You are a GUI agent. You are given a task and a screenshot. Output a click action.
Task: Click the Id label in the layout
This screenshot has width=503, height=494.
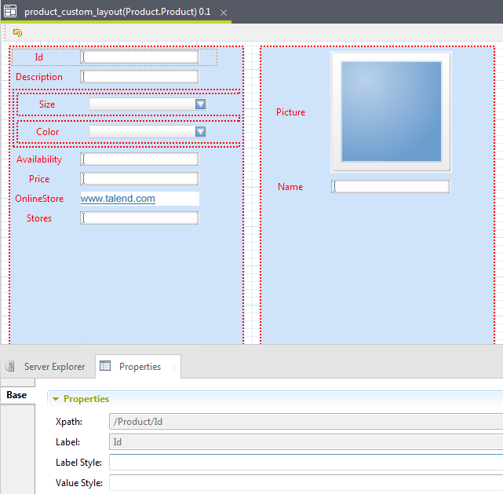point(39,57)
